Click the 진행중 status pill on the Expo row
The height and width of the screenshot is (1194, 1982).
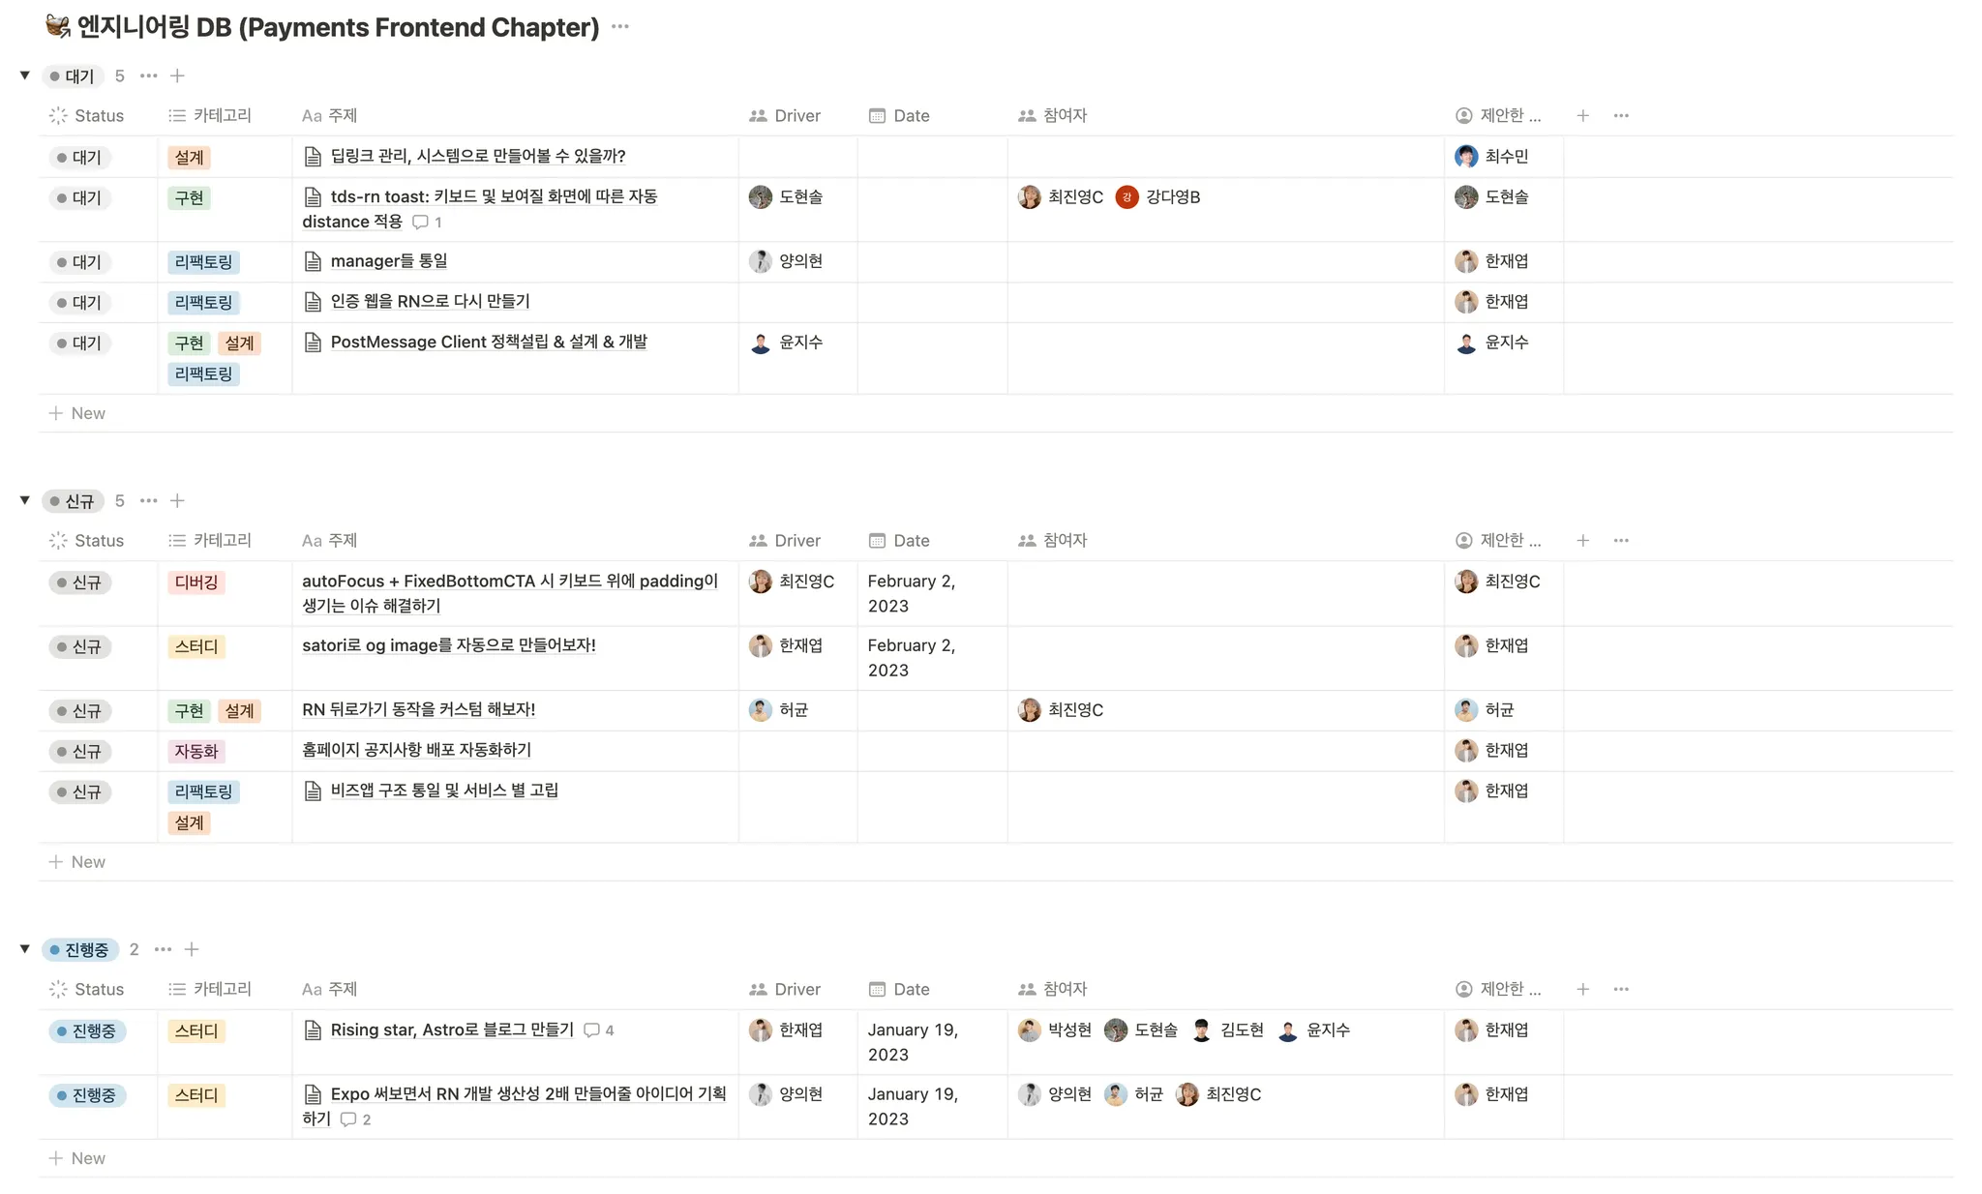[87, 1095]
